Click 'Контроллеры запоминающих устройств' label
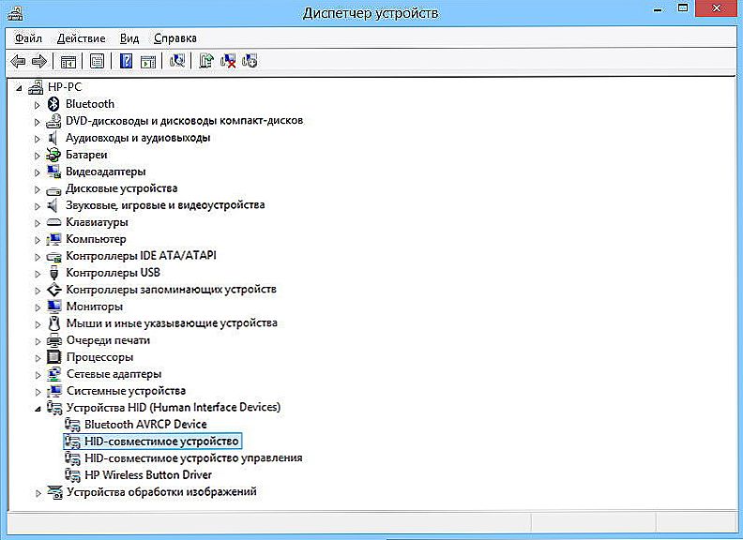Screen dimensions: 743x540 point(171,290)
